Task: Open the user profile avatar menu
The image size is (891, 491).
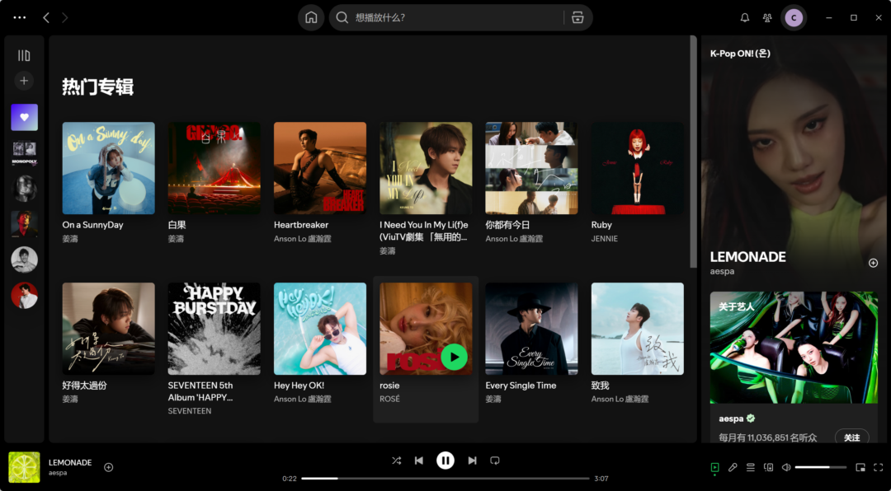Action: pyautogui.click(x=794, y=17)
